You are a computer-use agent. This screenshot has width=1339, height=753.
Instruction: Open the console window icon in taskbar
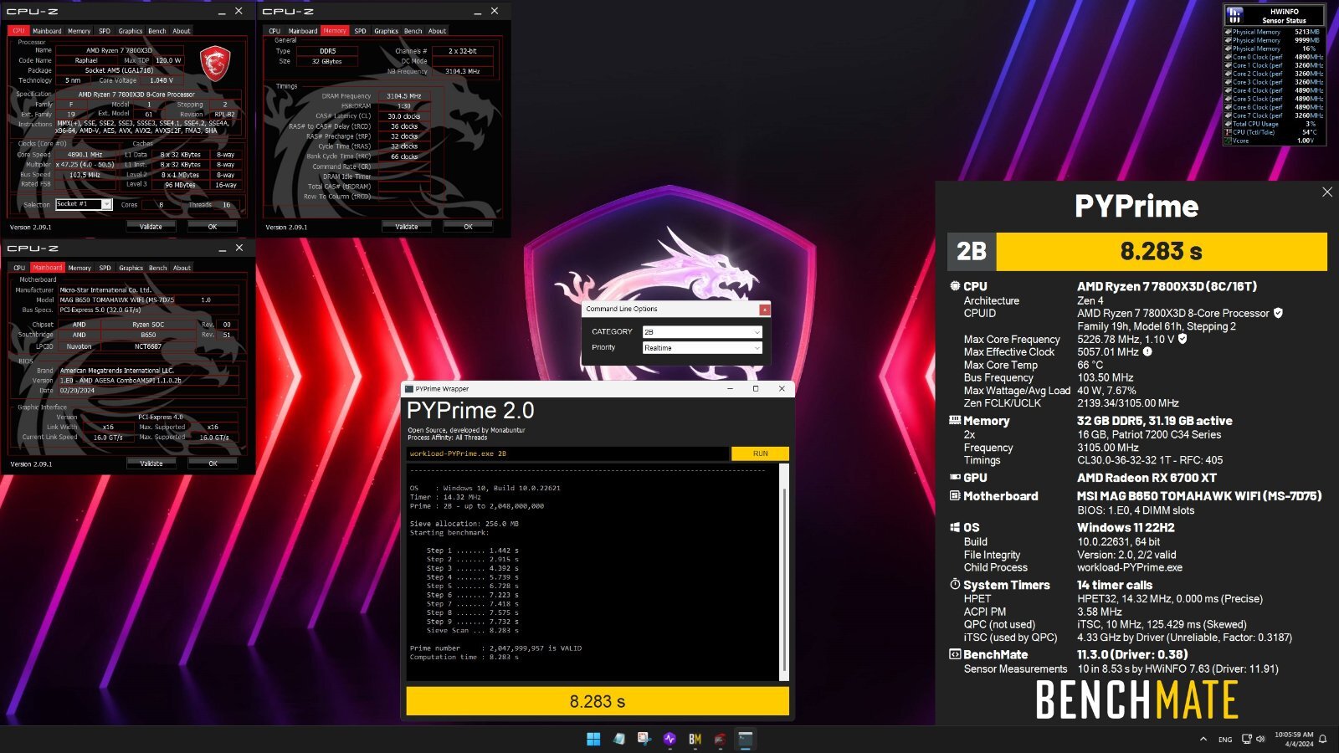tap(745, 739)
